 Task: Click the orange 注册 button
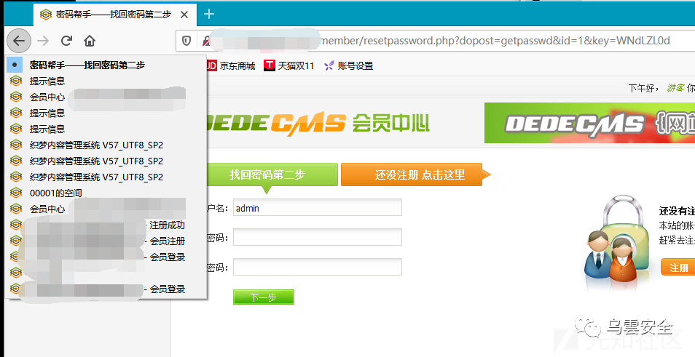point(678,267)
